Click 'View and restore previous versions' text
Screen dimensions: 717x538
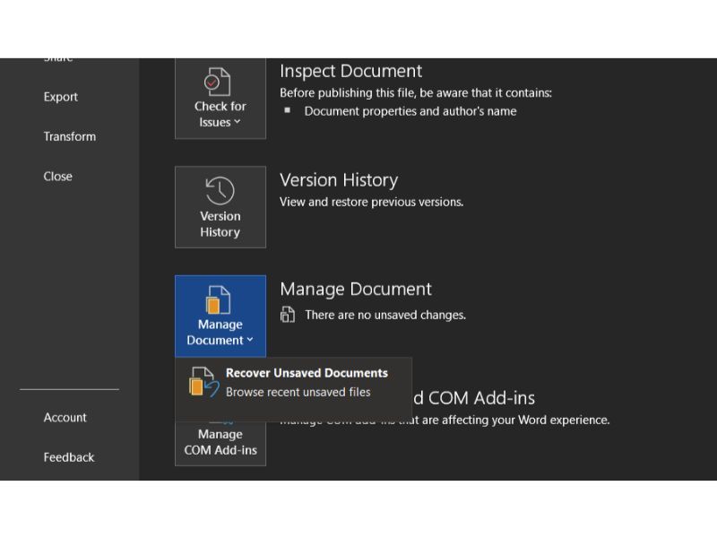(371, 202)
